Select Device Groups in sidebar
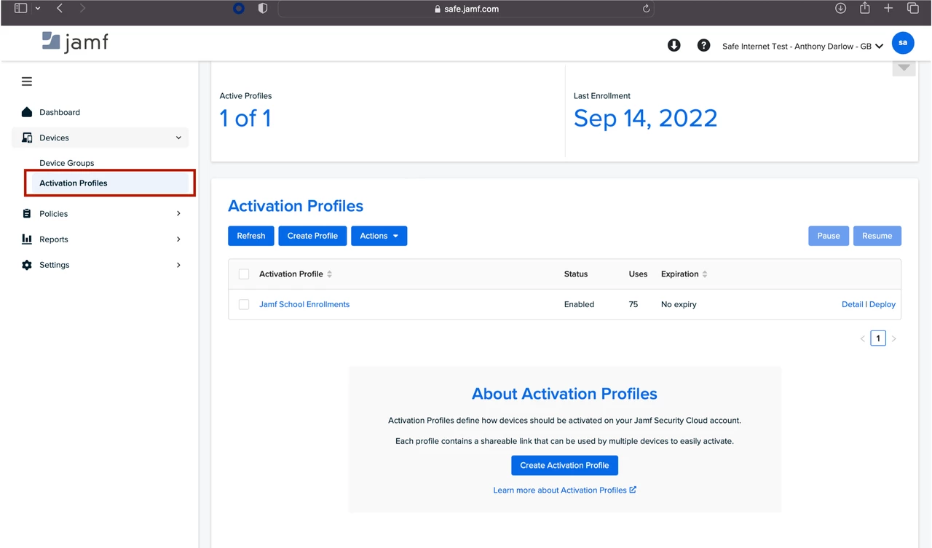This screenshot has height=548, width=932. (67, 163)
